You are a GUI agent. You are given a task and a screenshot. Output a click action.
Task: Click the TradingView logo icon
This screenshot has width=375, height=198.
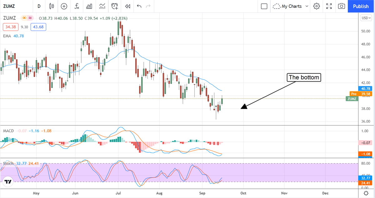coord(8,182)
